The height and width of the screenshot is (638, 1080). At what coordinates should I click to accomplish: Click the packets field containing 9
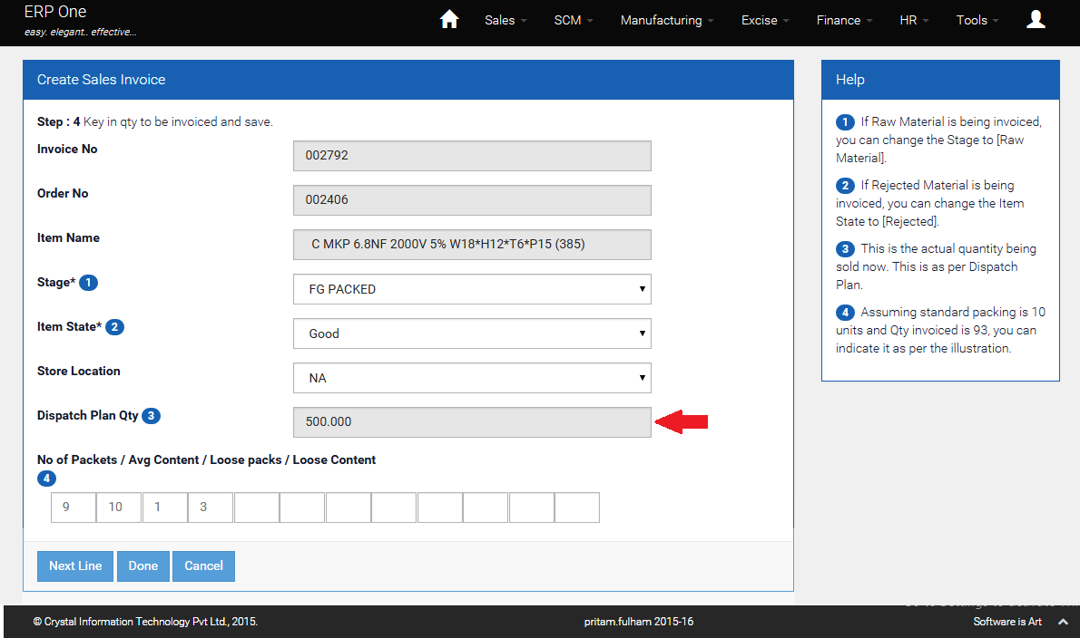73,507
